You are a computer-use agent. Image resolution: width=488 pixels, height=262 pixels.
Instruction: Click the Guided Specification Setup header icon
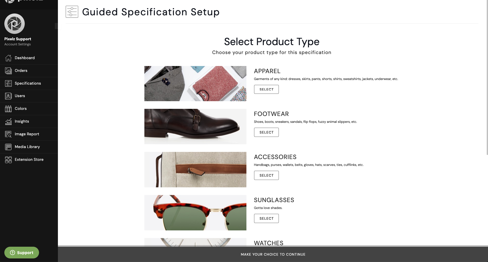click(72, 12)
